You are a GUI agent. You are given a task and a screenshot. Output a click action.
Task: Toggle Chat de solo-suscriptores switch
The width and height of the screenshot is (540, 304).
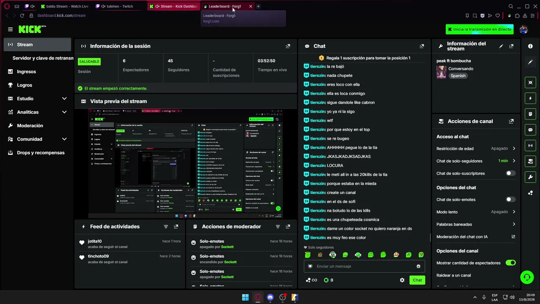510,173
